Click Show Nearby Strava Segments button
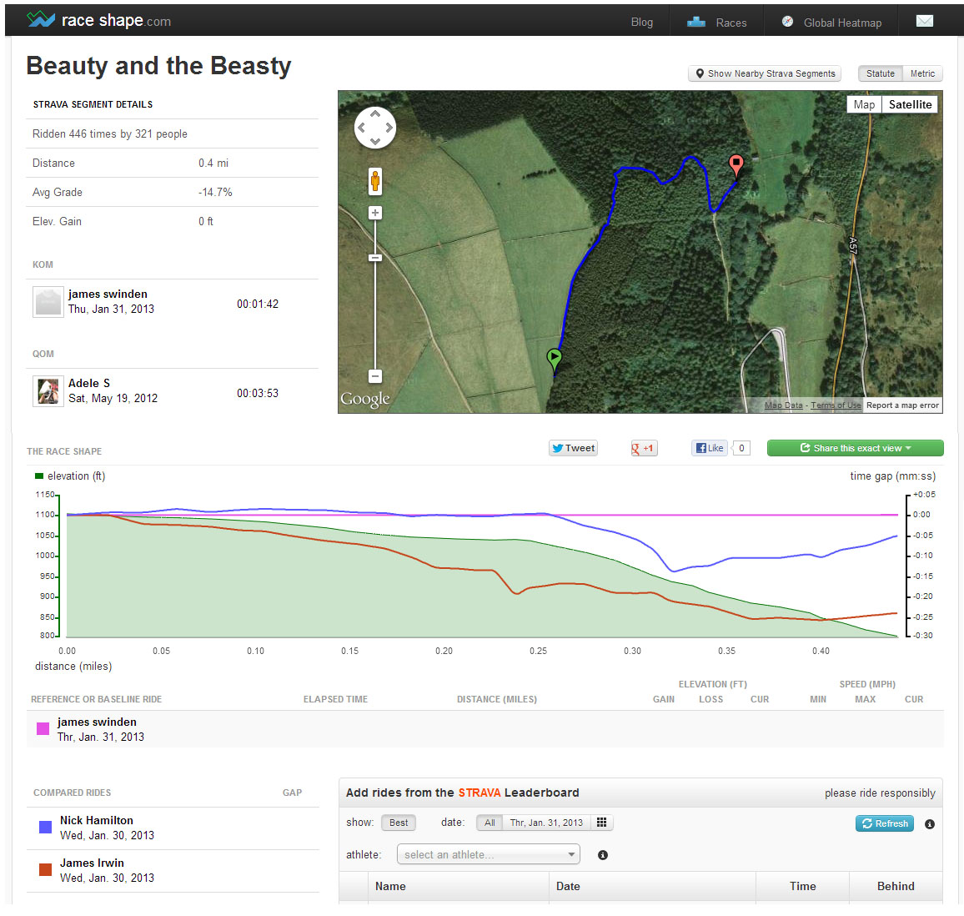The height and width of the screenshot is (916, 964). pos(765,73)
